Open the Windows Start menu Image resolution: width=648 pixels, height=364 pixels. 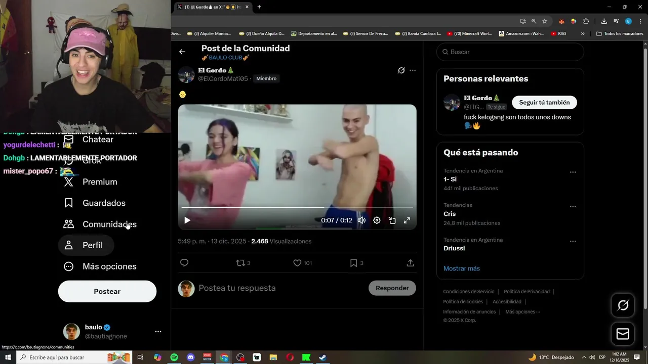point(8,357)
